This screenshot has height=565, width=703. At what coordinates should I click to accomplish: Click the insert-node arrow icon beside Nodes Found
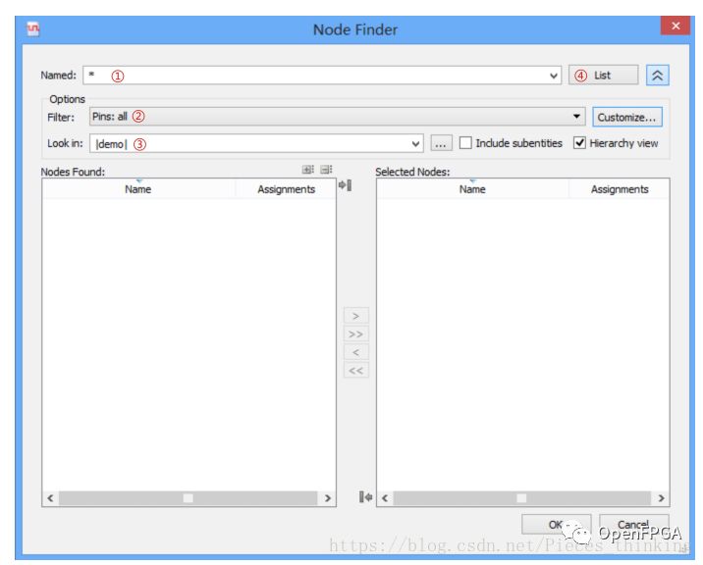click(x=346, y=185)
